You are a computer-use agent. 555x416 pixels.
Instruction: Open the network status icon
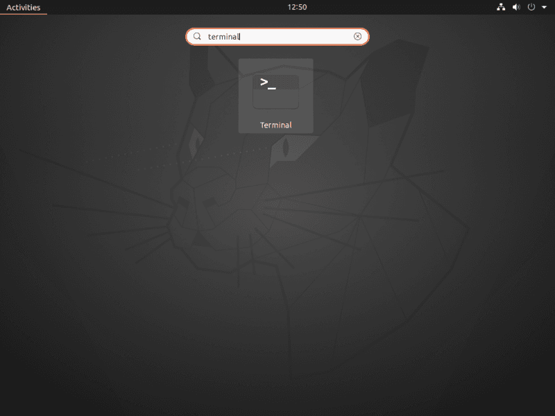(x=501, y=7)
